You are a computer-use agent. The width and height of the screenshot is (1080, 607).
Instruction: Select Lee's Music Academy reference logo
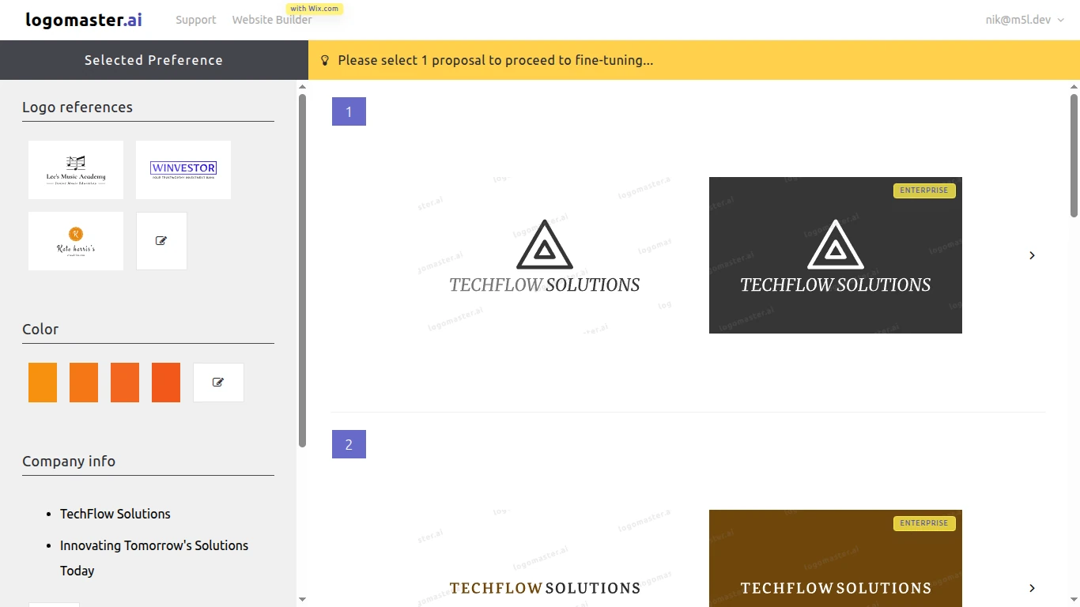point(76,170)
